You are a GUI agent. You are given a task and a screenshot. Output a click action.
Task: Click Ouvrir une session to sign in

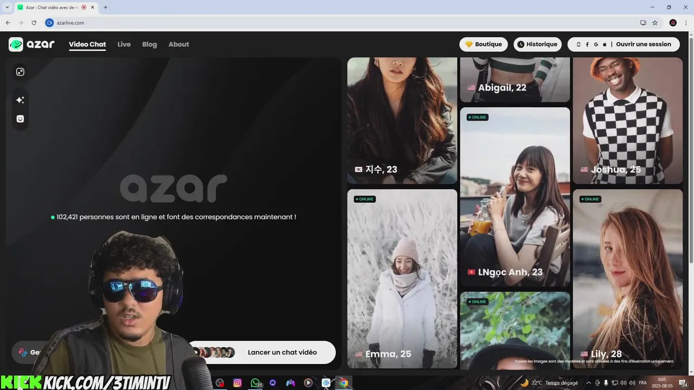pyautogui.click(x=624, y=44)
